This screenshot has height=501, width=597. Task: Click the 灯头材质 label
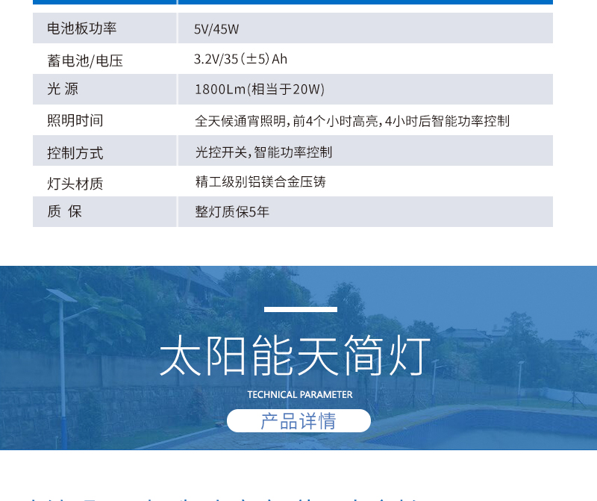click(x=75, y=184)
